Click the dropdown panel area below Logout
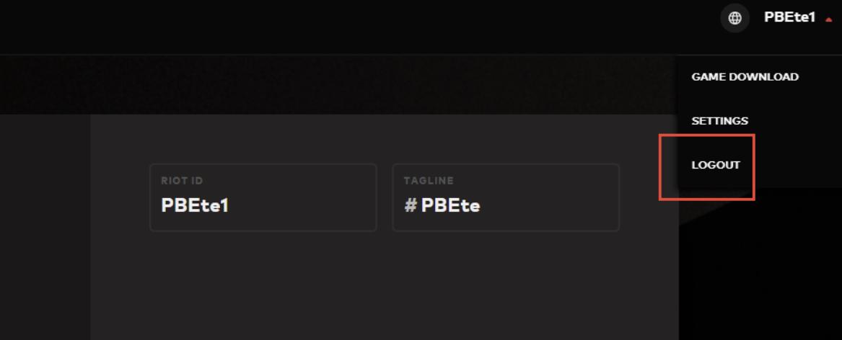 coord(794,181)
